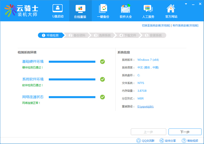Viewport: 204px width, 144px height.
Task: Click the QQ交流群 icon at bottom
Action: click(139, 140)
